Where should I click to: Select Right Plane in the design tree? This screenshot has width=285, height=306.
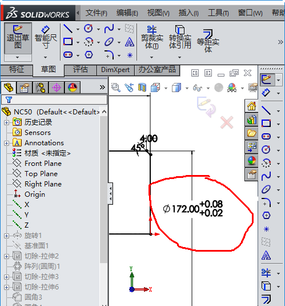[43, 184]
